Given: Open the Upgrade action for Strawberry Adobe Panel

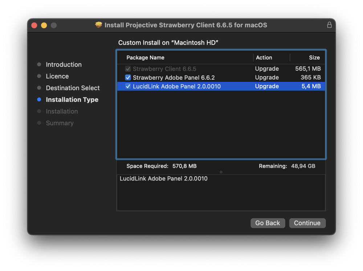Looking at the screenshot, I should pyautogui.click(x=267, y=78).
